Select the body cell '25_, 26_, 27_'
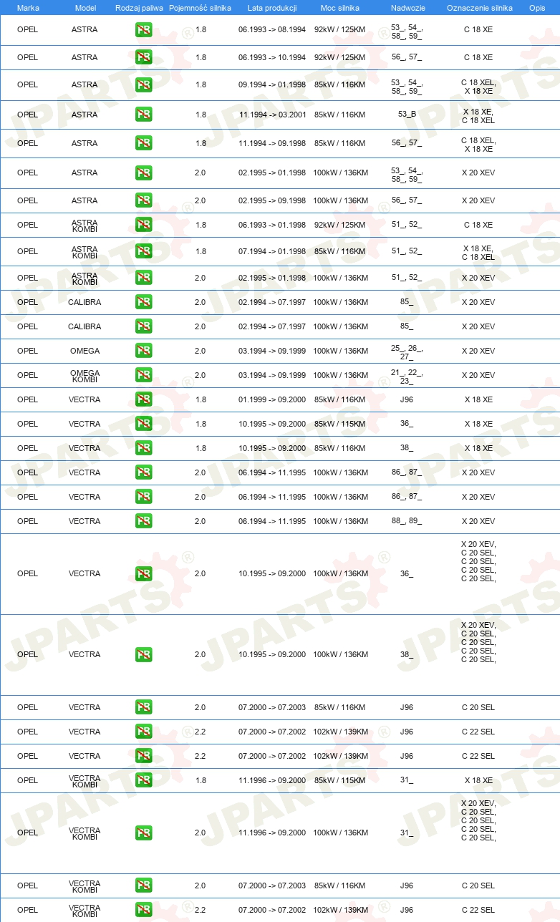The width and height of the screenshot is (560, 922). 407,351
